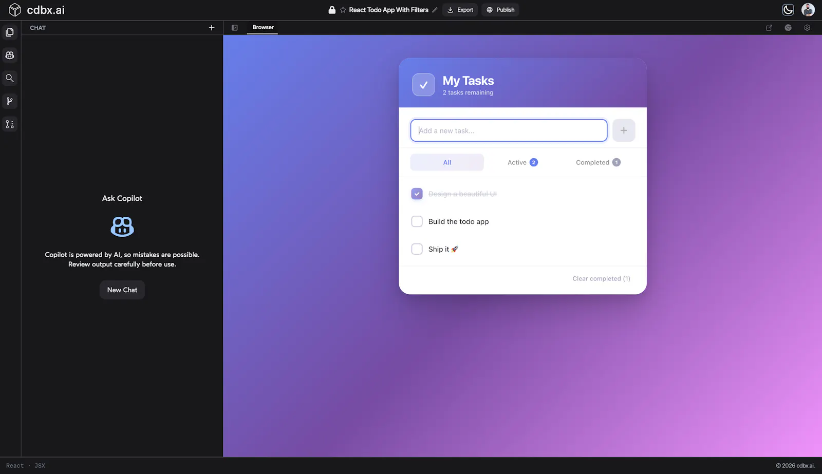Click the circular browser icon in the preview toolbar

tap(788, 28)
